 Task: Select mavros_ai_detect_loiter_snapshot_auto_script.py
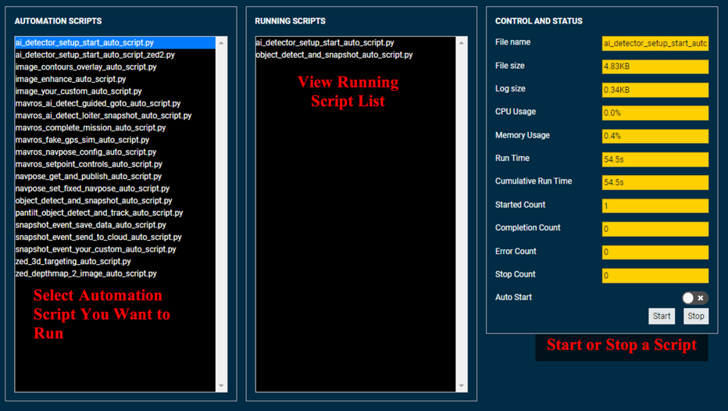[x=115, y=116]
